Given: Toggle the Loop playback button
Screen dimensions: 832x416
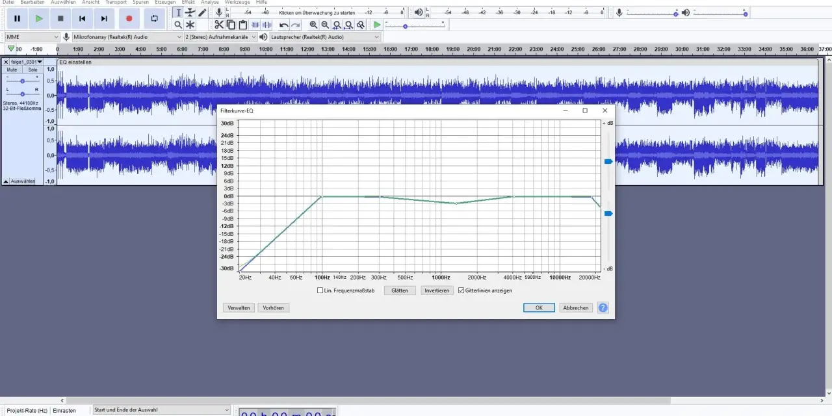Looking at the screenshot, I should [154, 19].
